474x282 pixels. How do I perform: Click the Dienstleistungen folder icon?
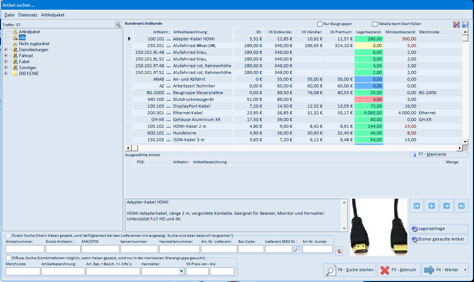pos(15,50)
